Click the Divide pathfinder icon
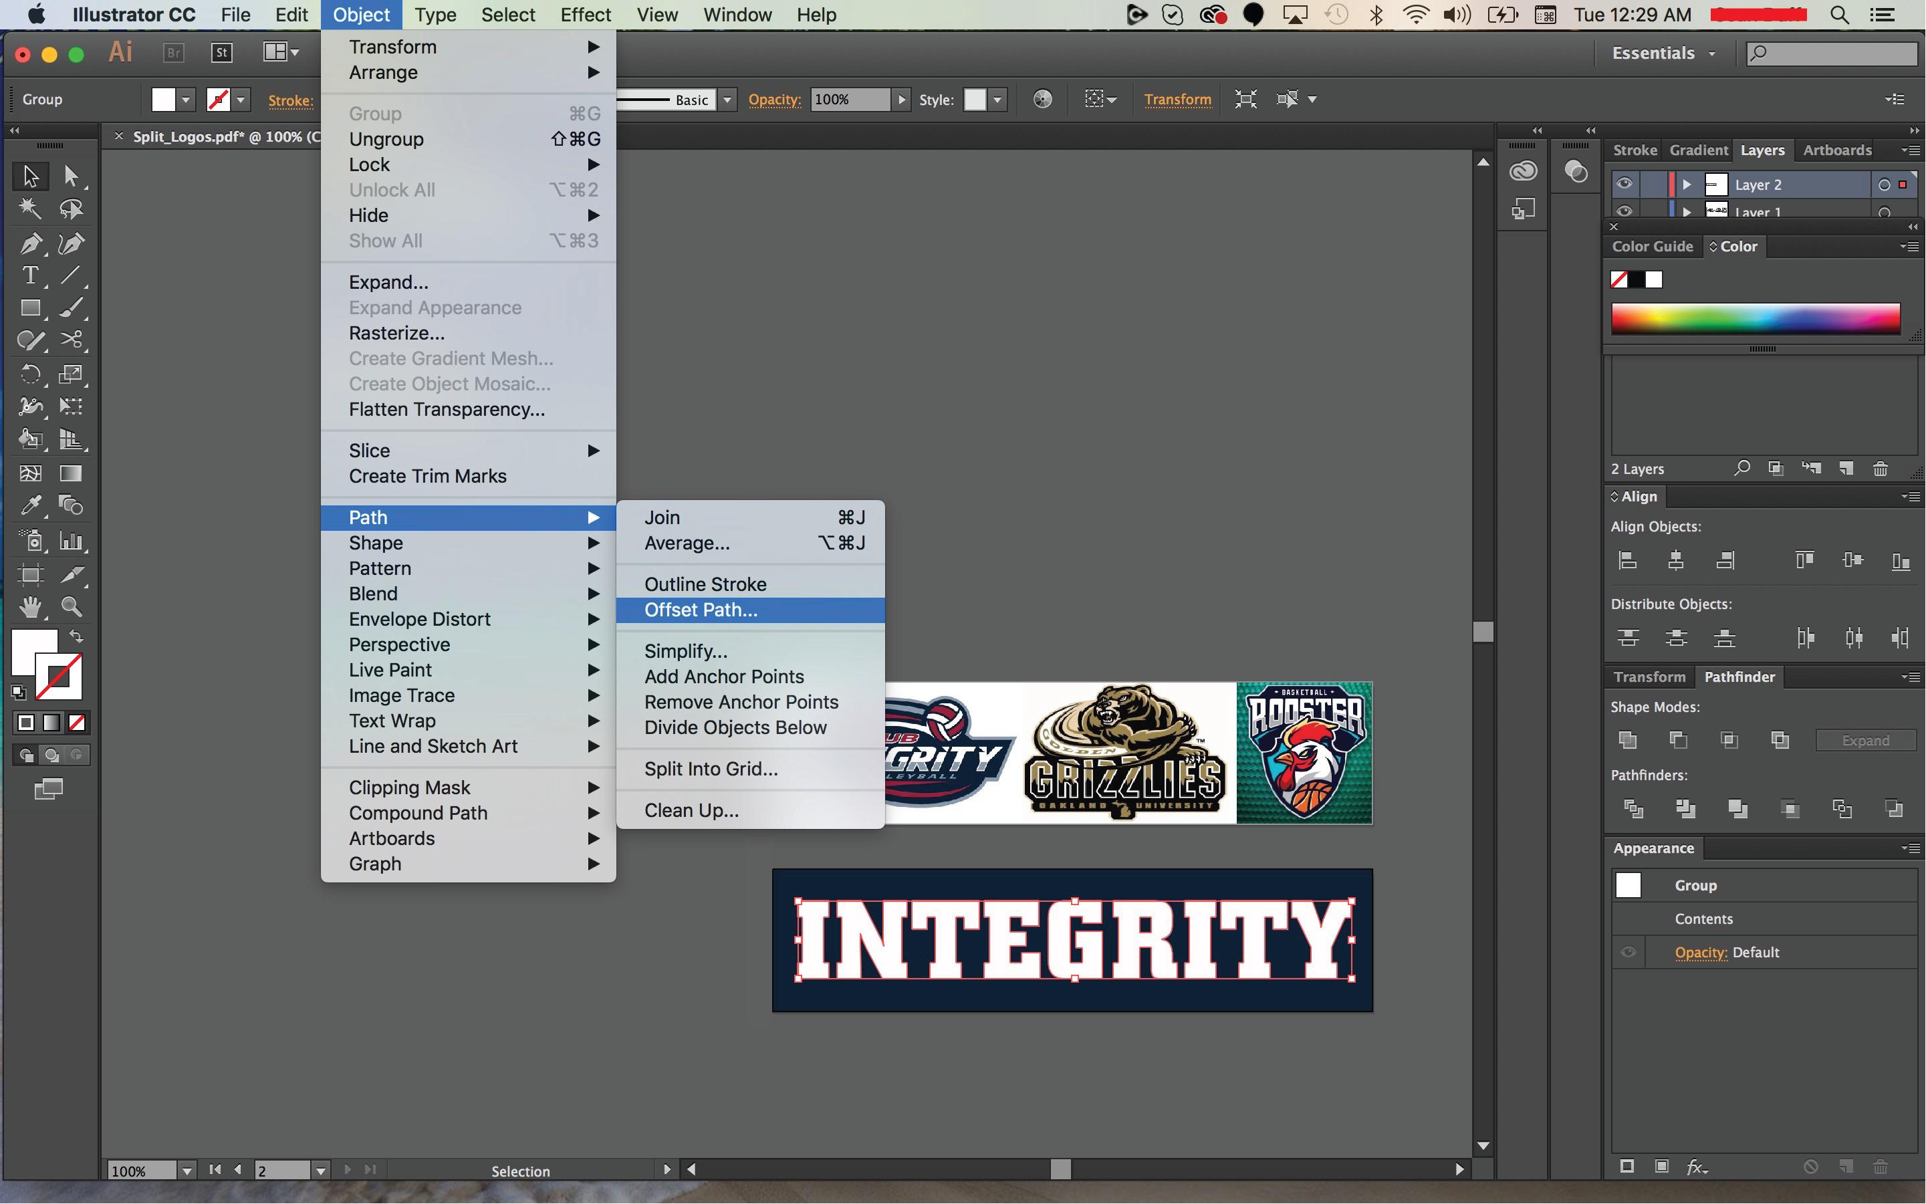The image size is (1926, 1204). (1633, 809)
